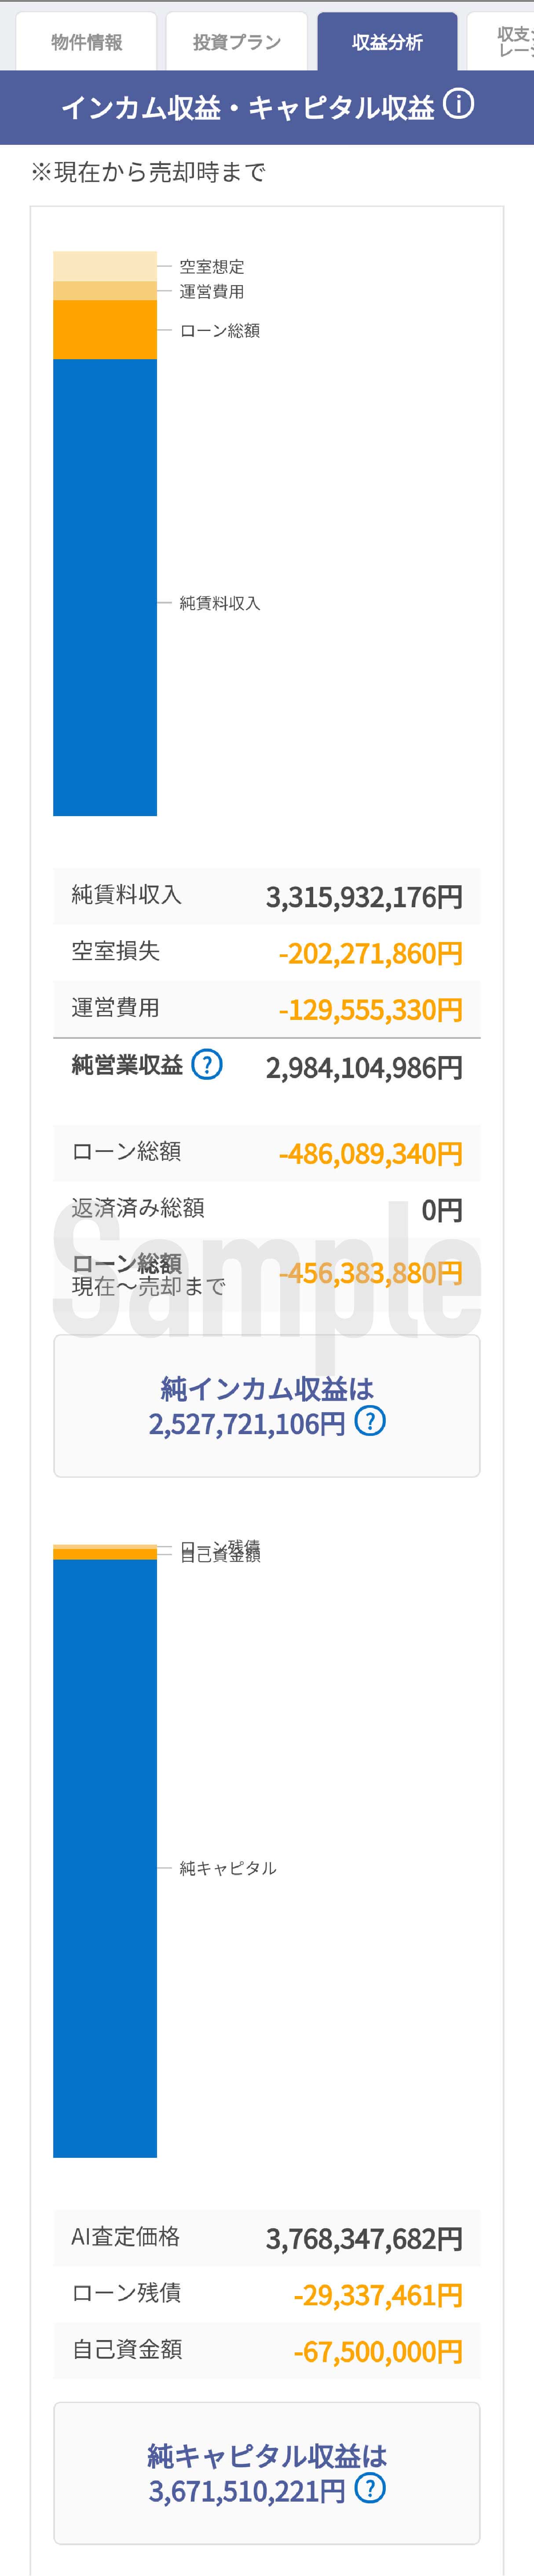Click the orange ローン総額 bar segment

[105, 330]
